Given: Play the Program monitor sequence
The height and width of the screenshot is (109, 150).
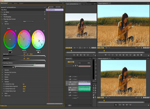Looking at the screenshot, I should tap(123, 55).
